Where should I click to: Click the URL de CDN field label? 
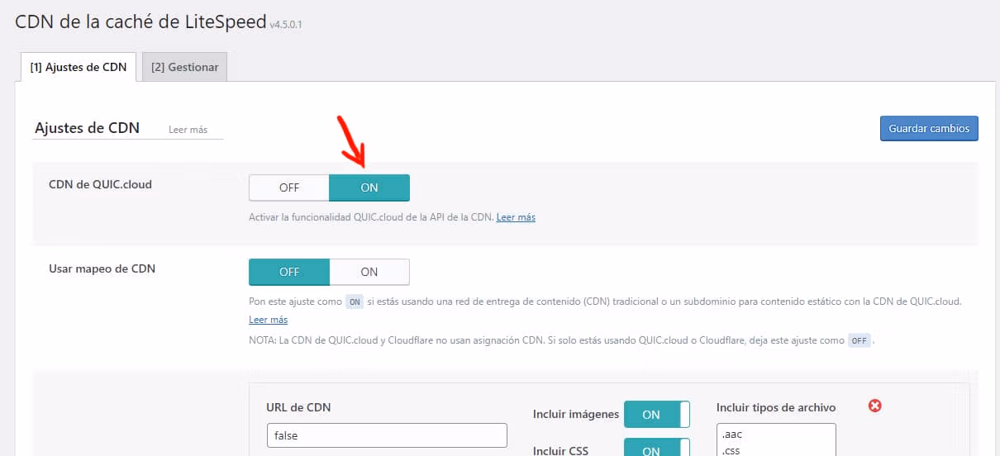[298, 407]
